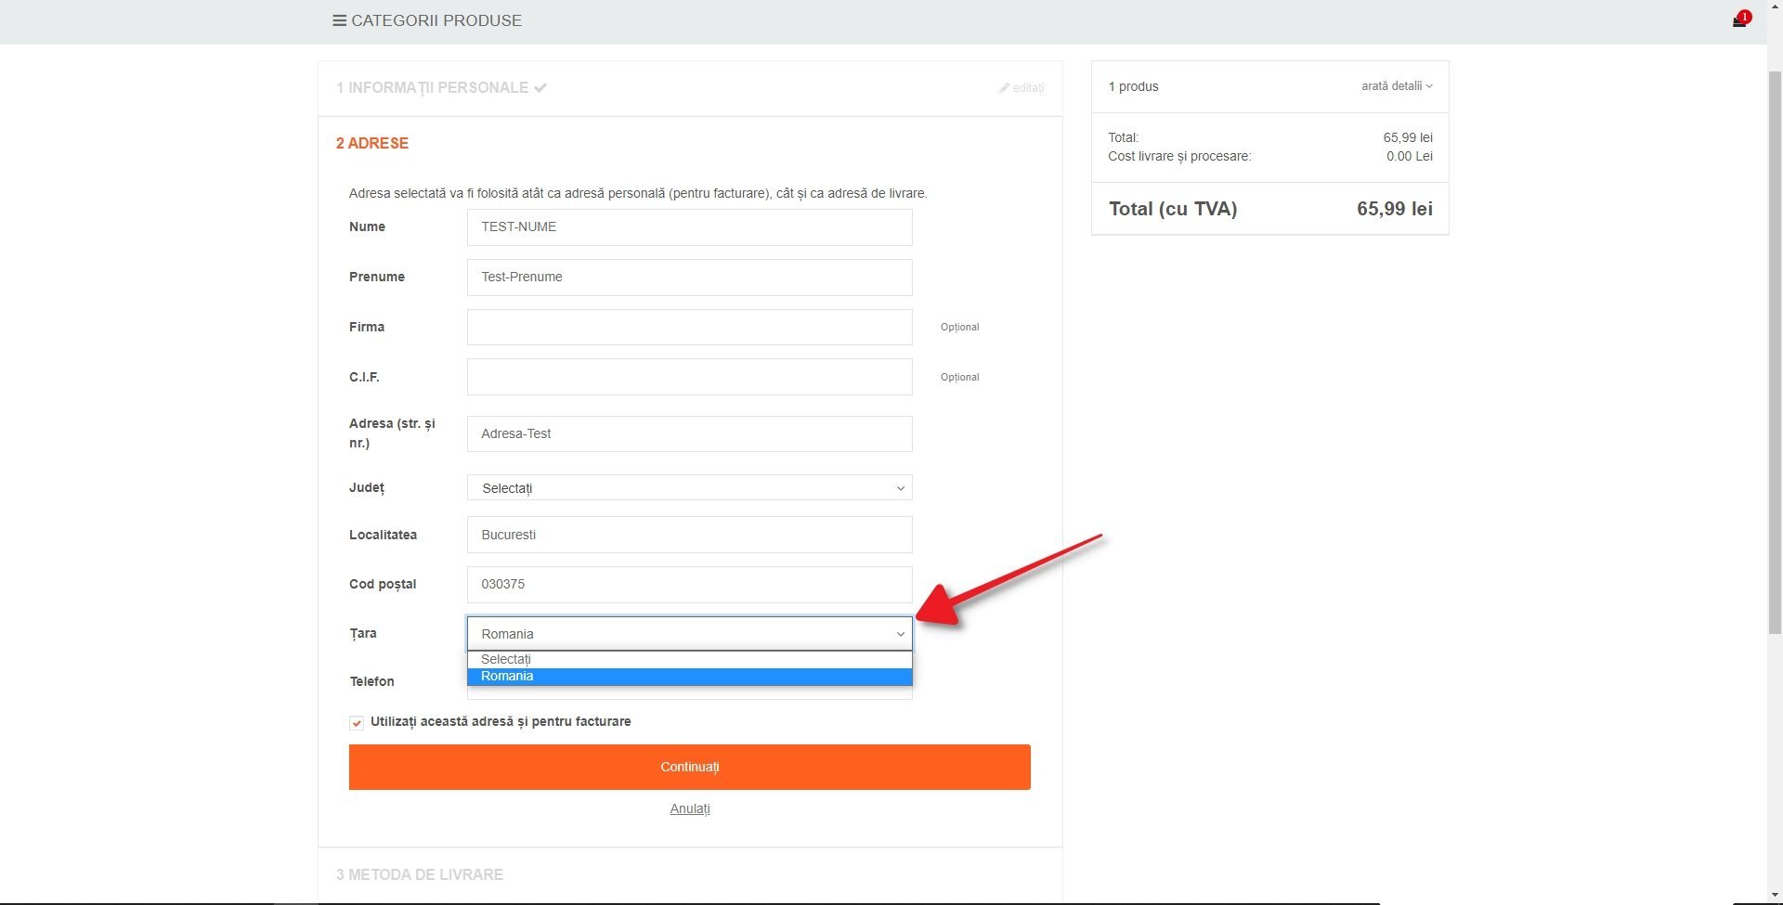Click the Localitatea input field
The image size is (1783, 905).
point(689,535)
